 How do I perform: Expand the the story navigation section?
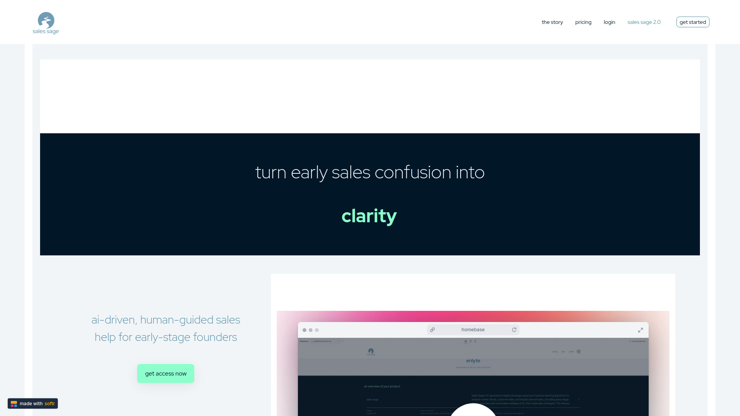click(552, 22)
